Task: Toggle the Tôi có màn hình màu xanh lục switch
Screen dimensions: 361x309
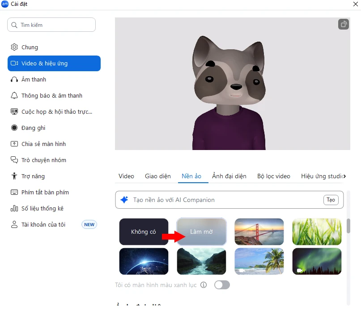Action: click(x=222, y=285)
